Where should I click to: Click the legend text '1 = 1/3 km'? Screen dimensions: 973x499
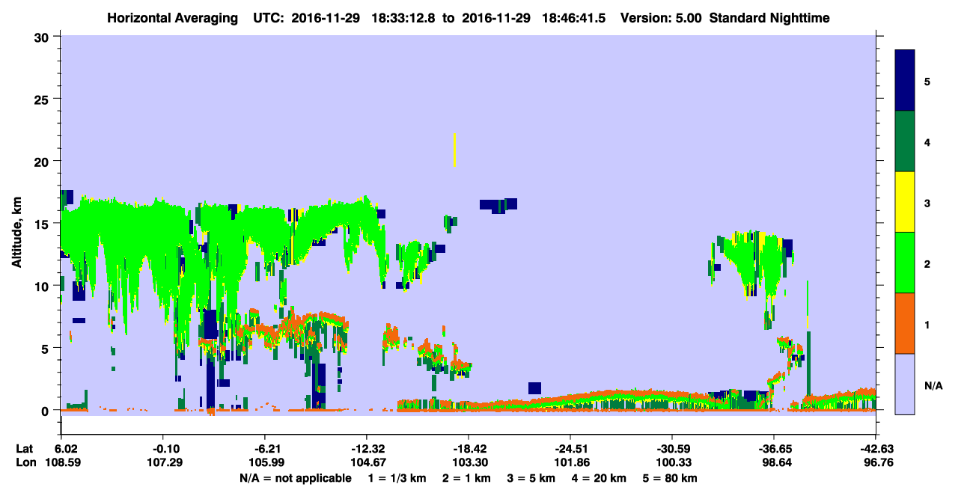397,477
